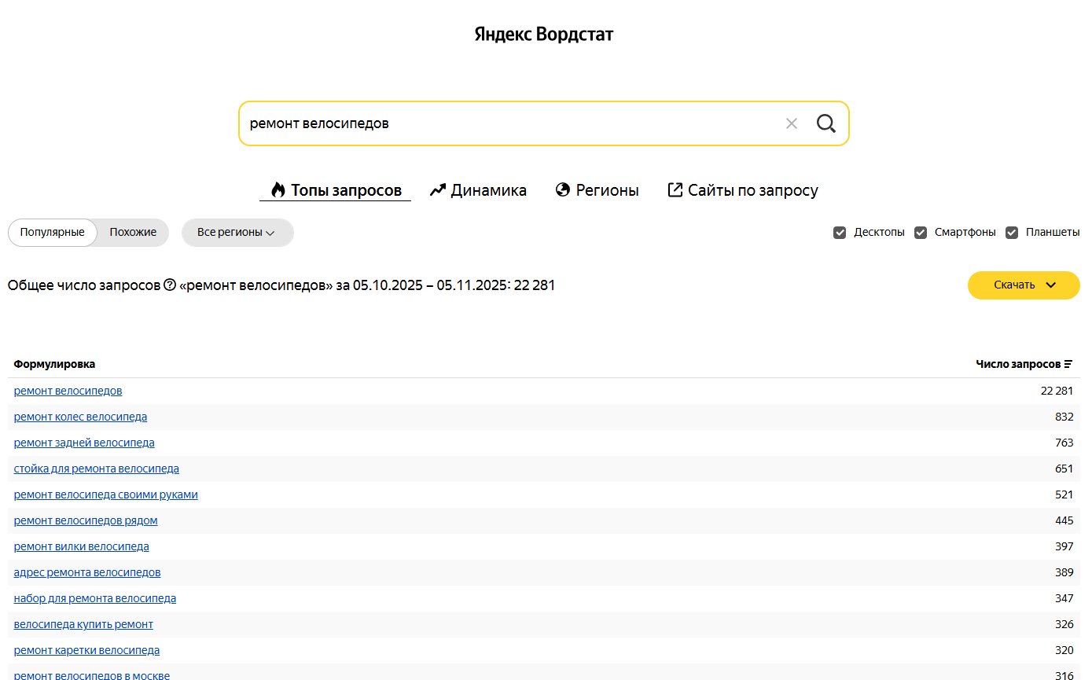The image size is (1092, 680).
Task: Open the ремонт колес велосипеда link
Action: click(x=80, y=417)
